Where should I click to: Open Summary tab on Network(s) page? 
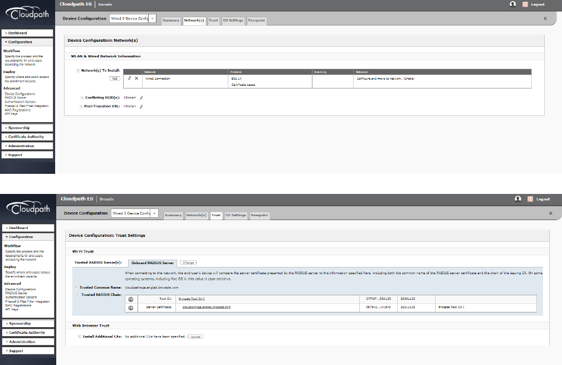point(170,21)
